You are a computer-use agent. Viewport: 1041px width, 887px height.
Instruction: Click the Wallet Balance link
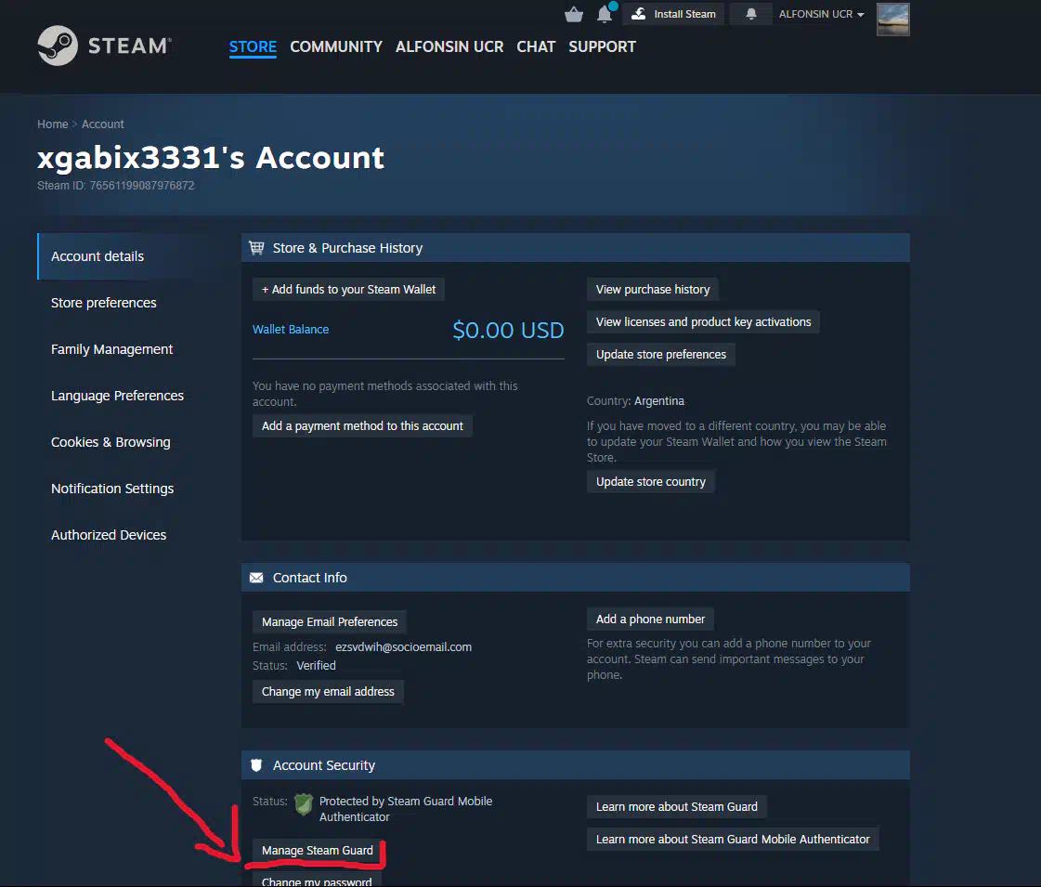(x=291, y=329)
